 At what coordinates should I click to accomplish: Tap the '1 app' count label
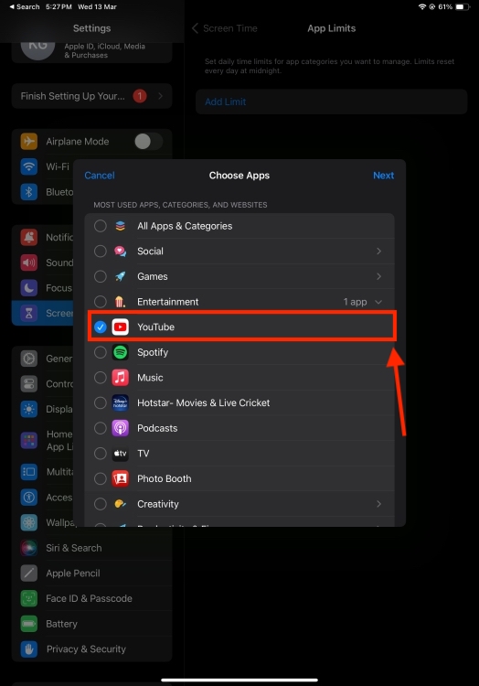(355, 302)
